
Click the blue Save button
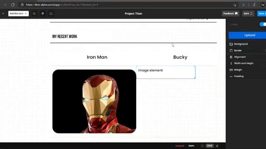[x=262, y=14]
